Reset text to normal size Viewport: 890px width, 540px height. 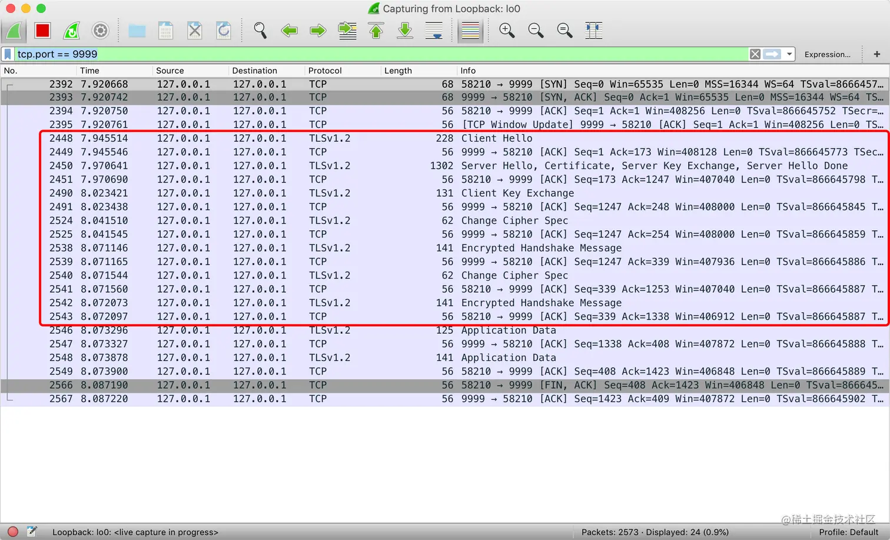click(564, 31)
